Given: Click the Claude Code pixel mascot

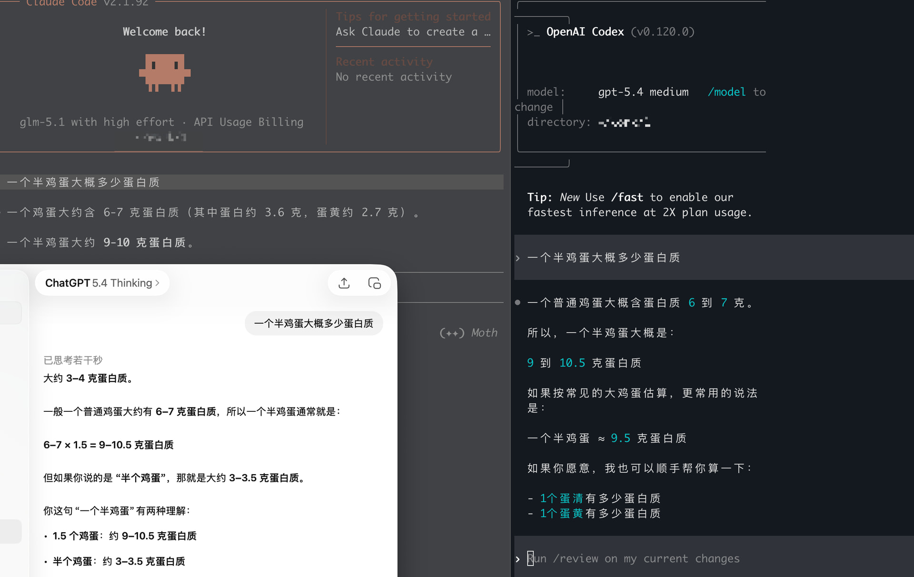Looking at the screenshot, I should [165, 72].
